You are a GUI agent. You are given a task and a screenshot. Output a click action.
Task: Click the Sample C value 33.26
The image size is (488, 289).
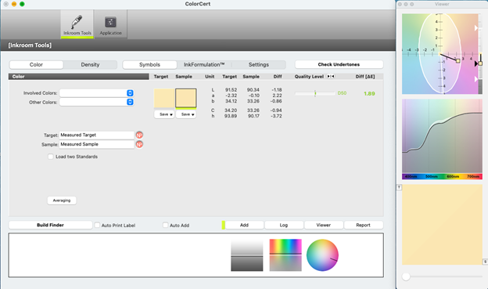[x=253, y=110]
